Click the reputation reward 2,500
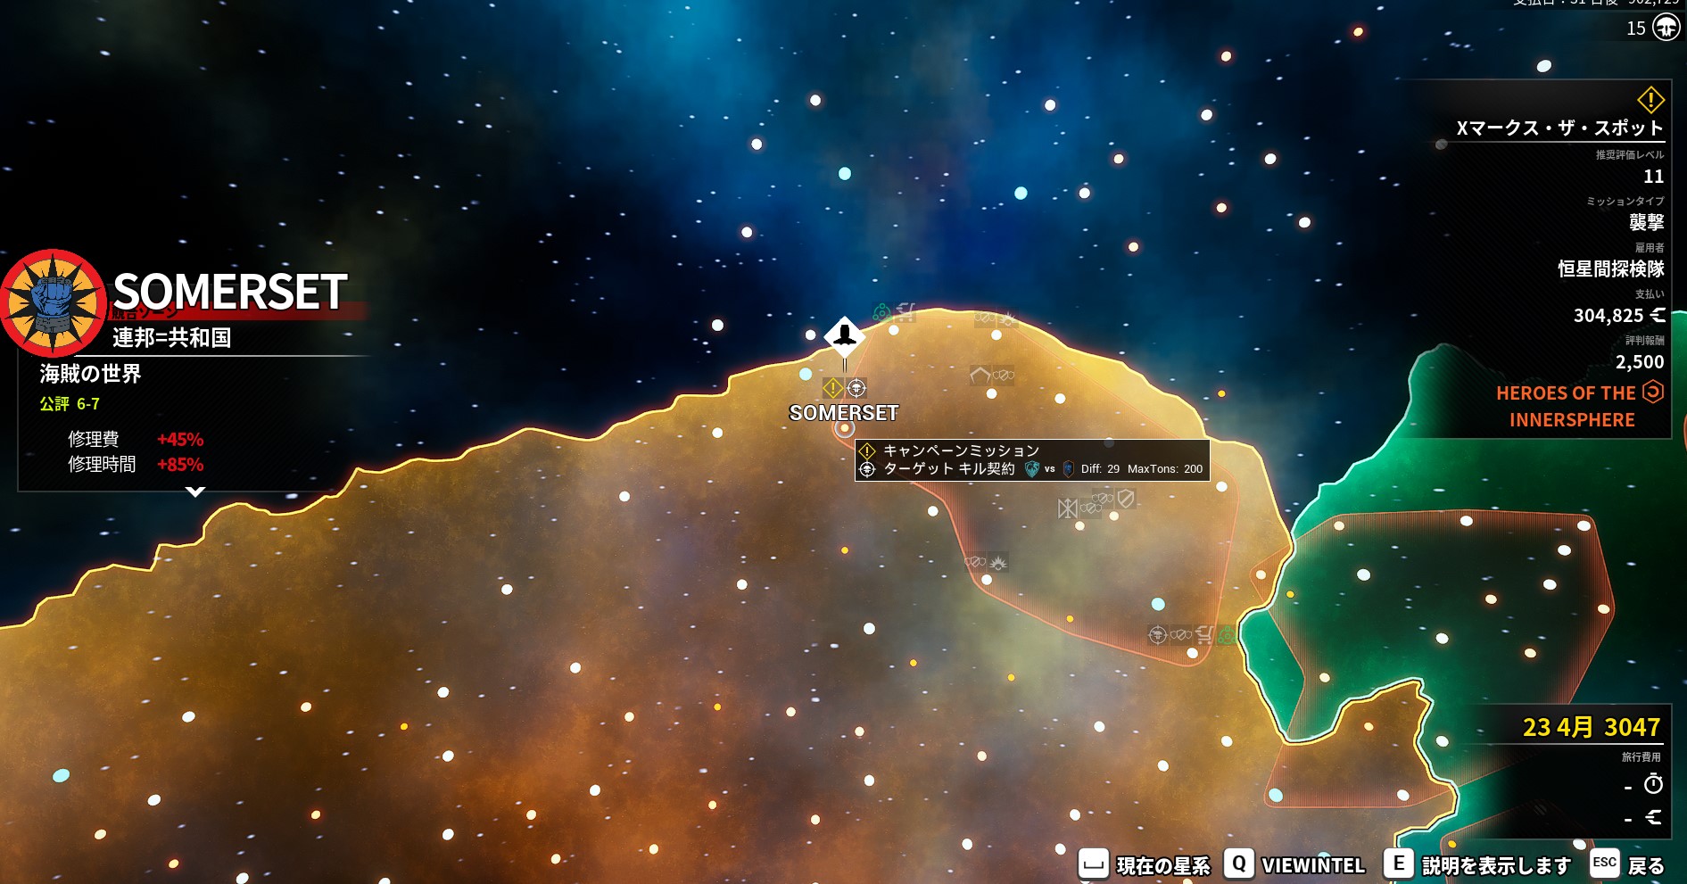 [1640, 362]
